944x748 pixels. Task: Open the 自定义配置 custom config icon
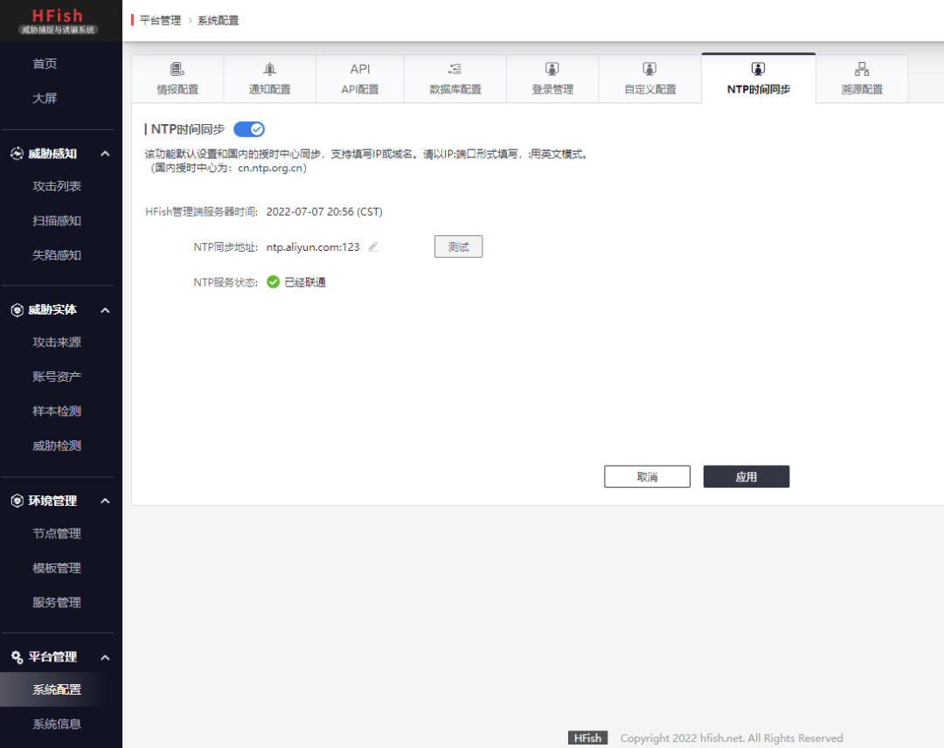pyautogui.click(x=649, y=68)
